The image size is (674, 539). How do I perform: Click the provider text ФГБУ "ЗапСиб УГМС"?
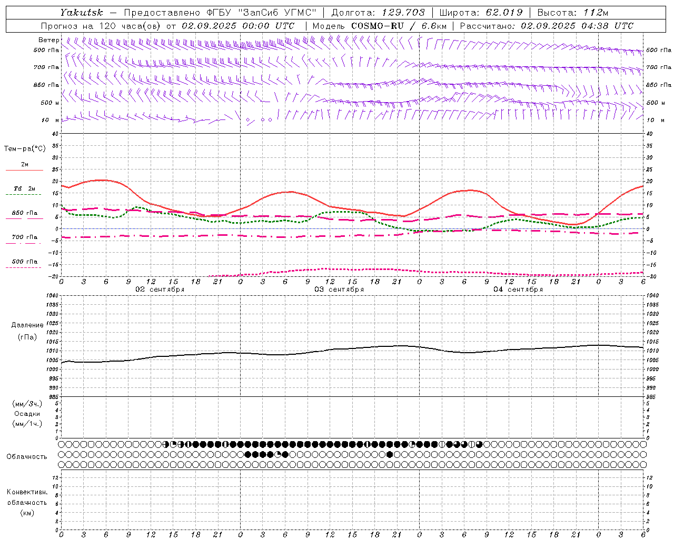(261, 13)
